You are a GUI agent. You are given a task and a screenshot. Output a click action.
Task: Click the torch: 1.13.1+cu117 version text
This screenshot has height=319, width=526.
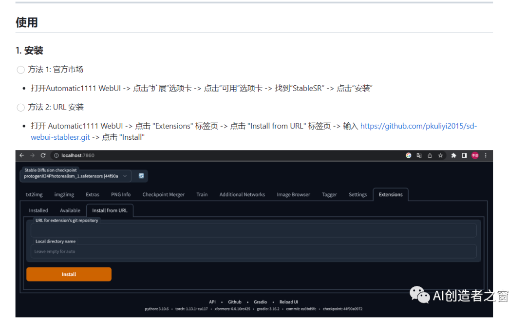point(191,309)
